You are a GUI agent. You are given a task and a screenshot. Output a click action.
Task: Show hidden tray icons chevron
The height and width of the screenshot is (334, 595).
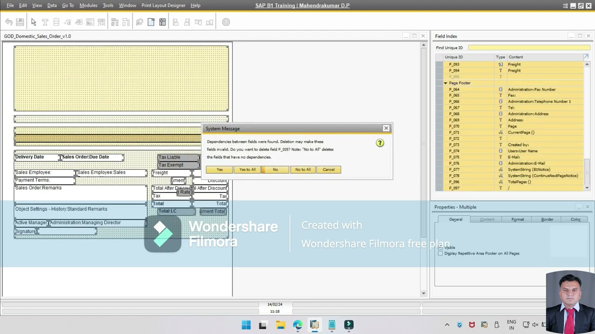coord(447,325)
